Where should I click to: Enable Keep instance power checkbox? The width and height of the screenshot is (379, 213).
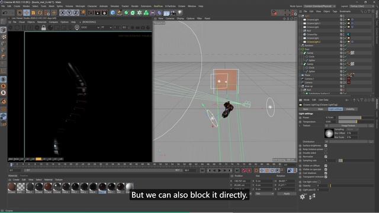point(326,149)
